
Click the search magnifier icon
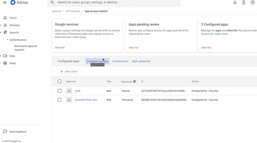pos(52,2)
